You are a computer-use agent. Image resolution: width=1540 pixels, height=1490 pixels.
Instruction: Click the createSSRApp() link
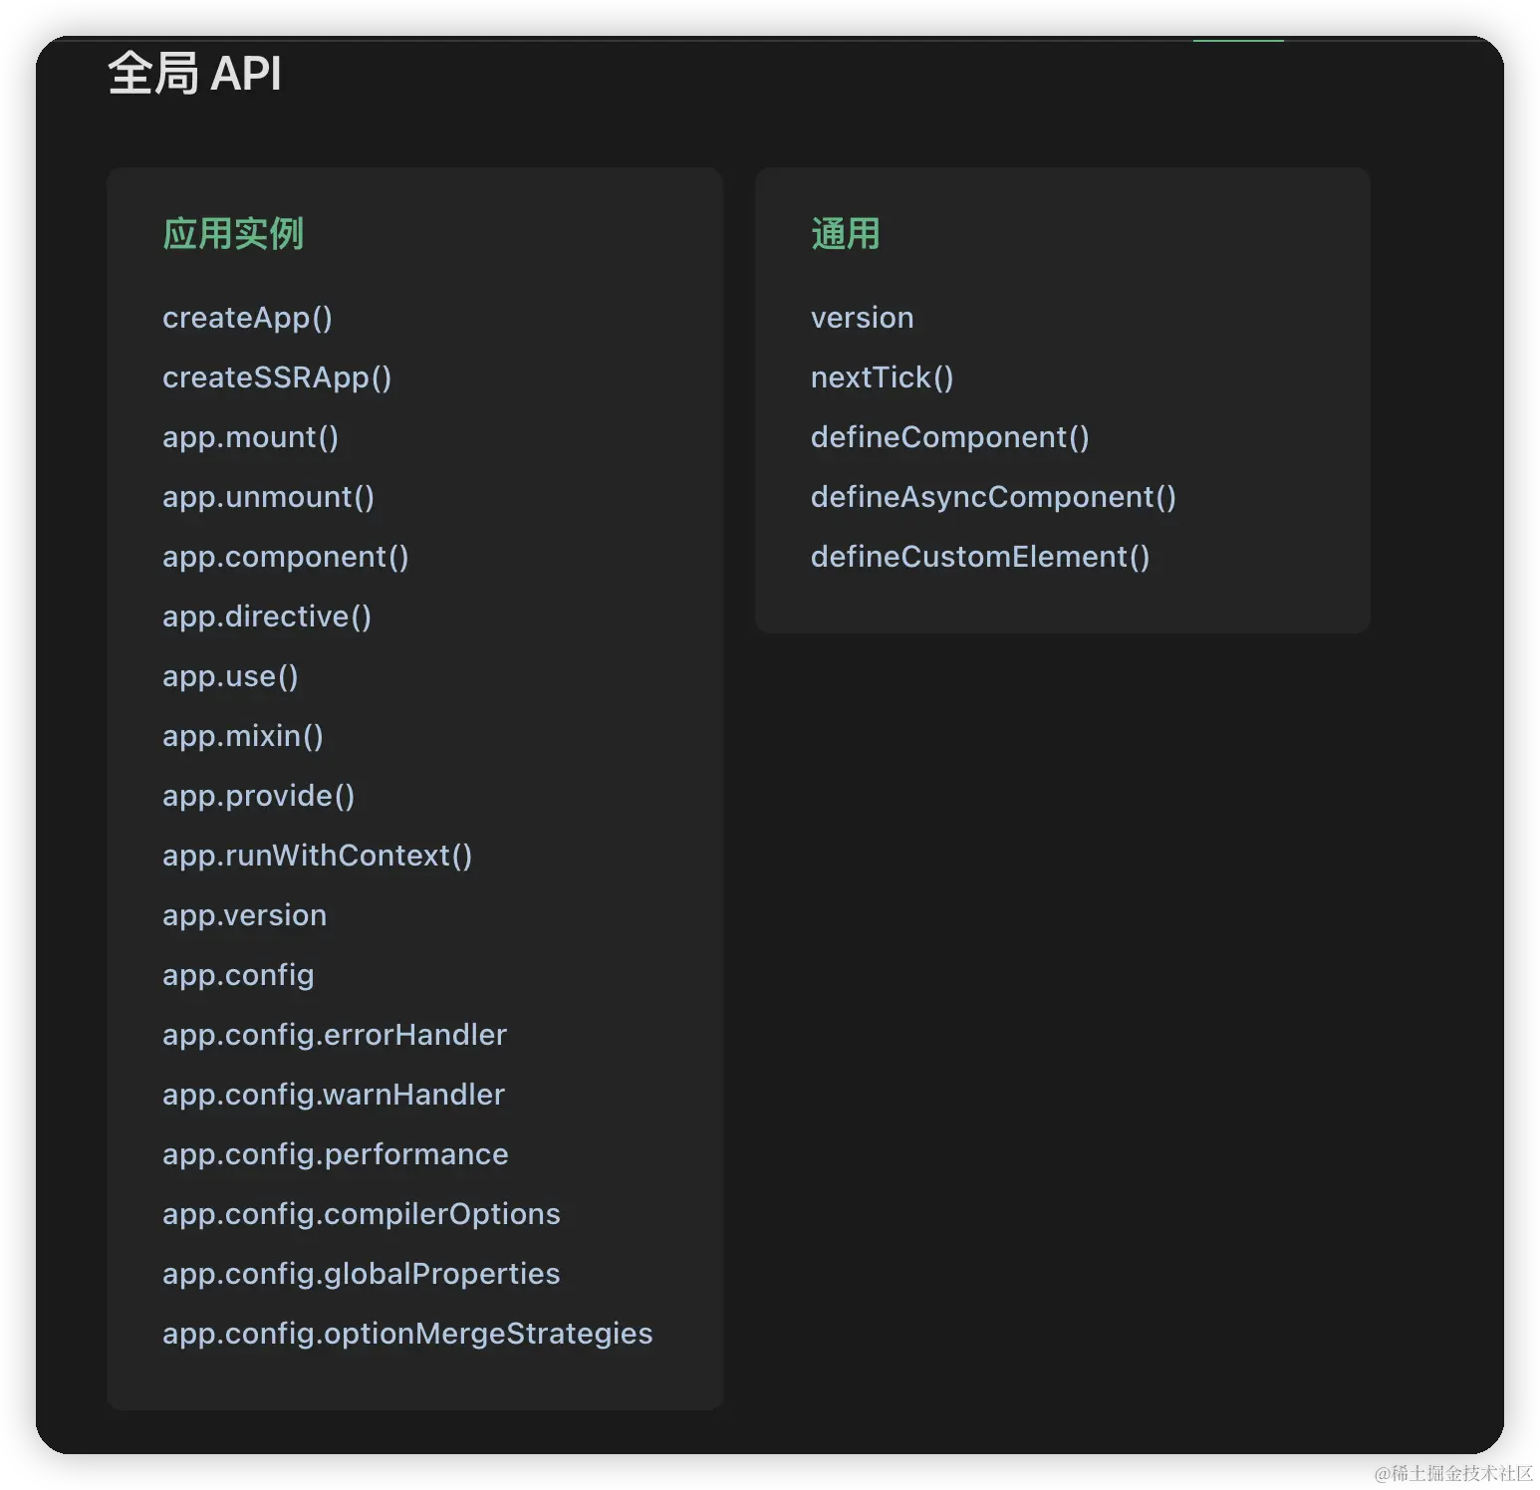pos(277,377)
